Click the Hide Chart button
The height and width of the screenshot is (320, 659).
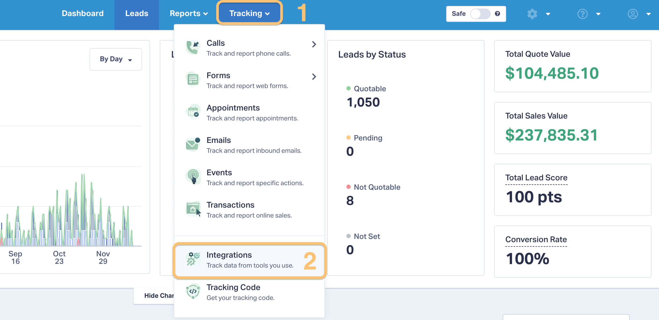pyautogui.click(x=154, y=296)
